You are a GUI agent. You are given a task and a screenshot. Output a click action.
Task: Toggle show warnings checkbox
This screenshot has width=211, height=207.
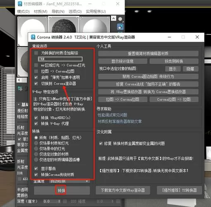(x=36, y=168)
